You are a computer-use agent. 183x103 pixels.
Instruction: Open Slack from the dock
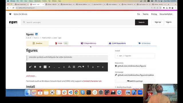tap(64, 92)
